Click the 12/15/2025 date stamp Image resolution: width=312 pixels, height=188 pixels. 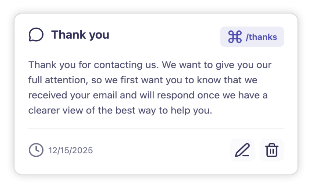pos(71,150)
